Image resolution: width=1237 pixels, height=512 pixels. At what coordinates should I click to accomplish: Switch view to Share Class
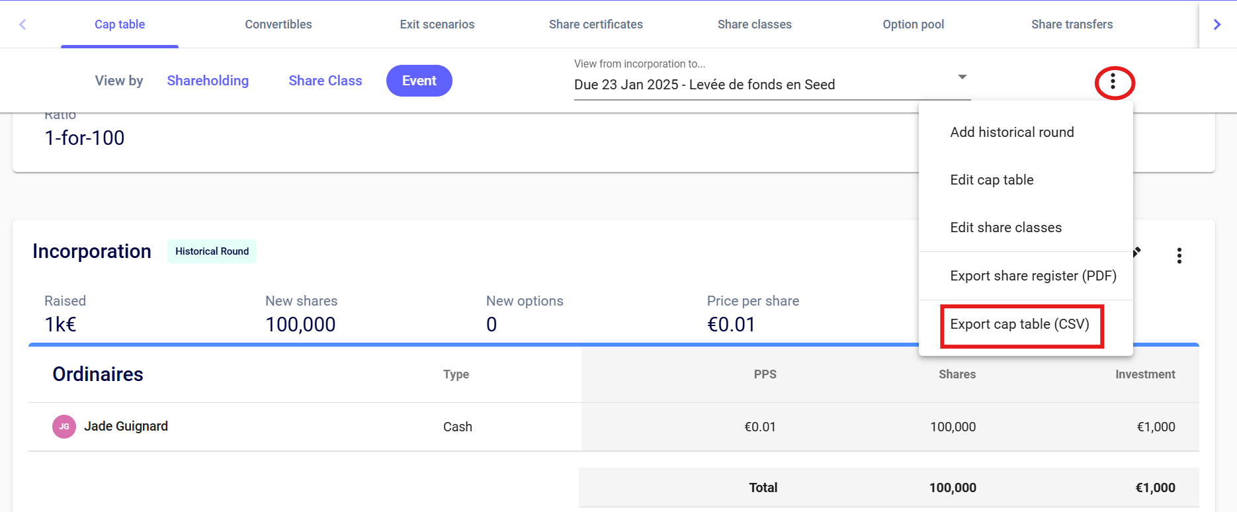(x=325, y=81)
